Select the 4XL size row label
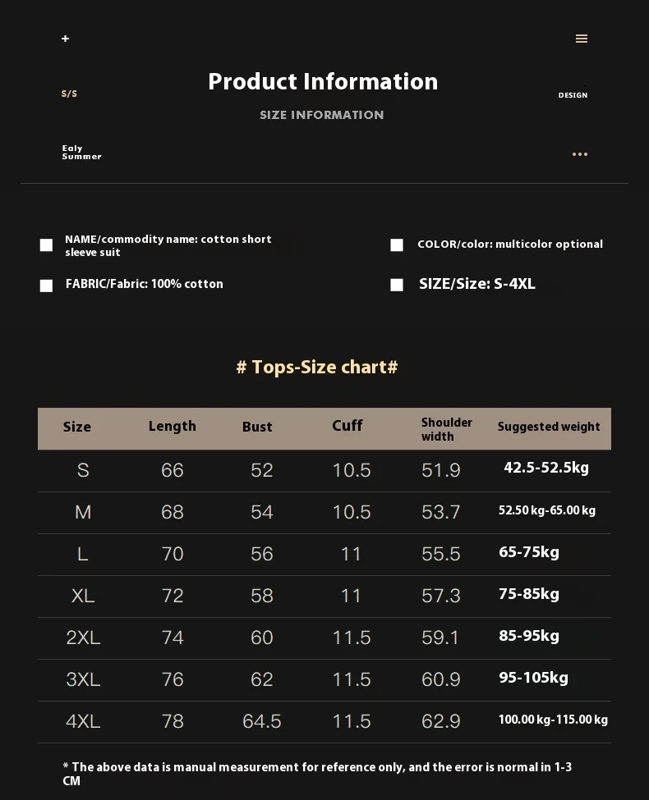Image resolution: width=649 pixels, height=800 pixels. click(83, 721)
